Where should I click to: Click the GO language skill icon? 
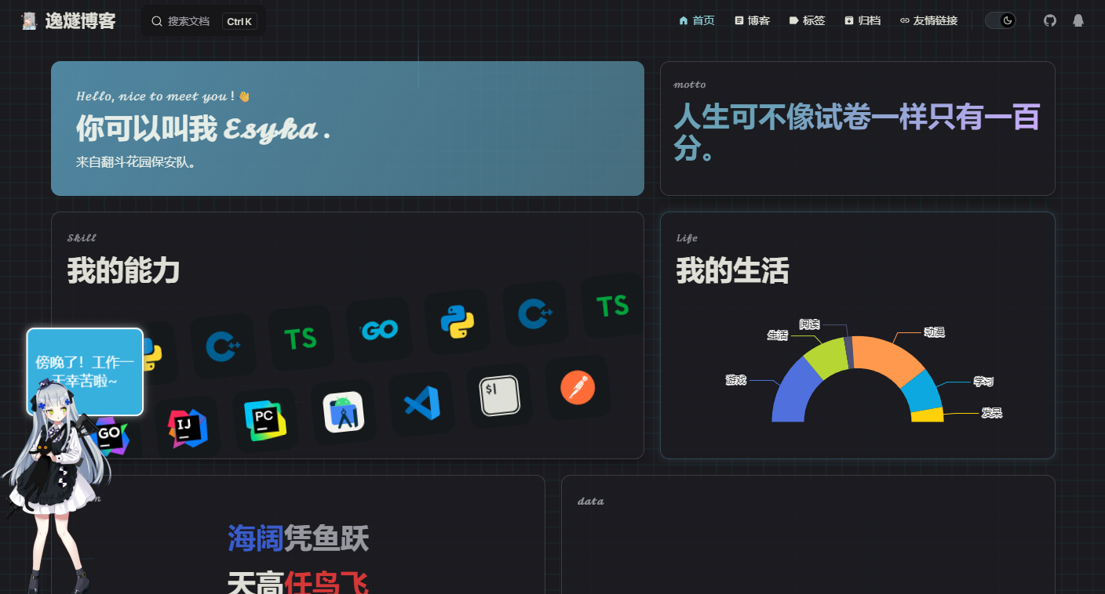point(380,330)
